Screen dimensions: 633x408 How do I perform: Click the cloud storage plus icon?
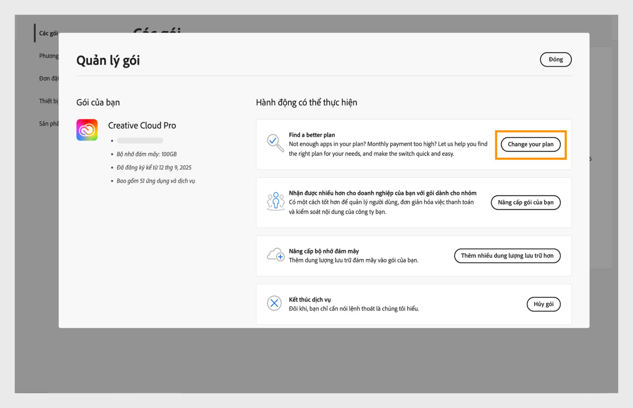point(276,255)
